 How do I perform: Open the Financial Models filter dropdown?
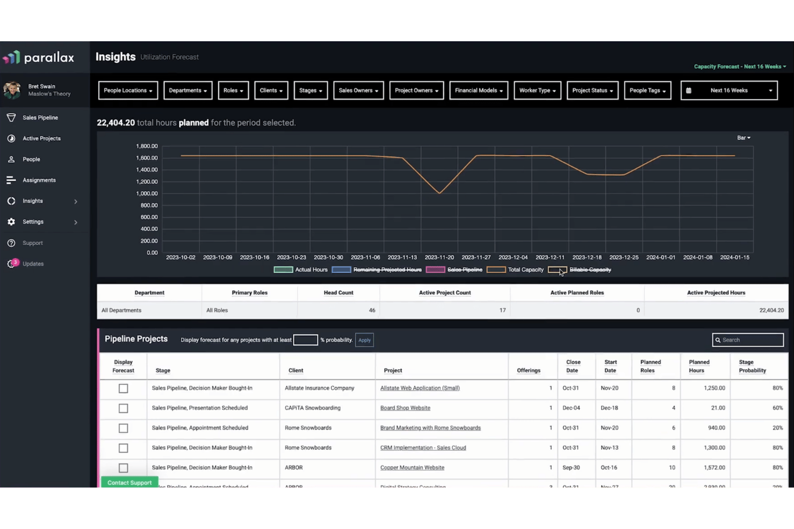[x=479, y=91]
